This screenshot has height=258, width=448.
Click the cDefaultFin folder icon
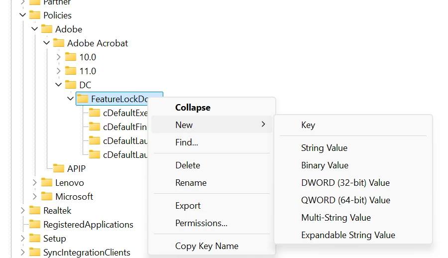pyautogui.click(x=95, y=127)
